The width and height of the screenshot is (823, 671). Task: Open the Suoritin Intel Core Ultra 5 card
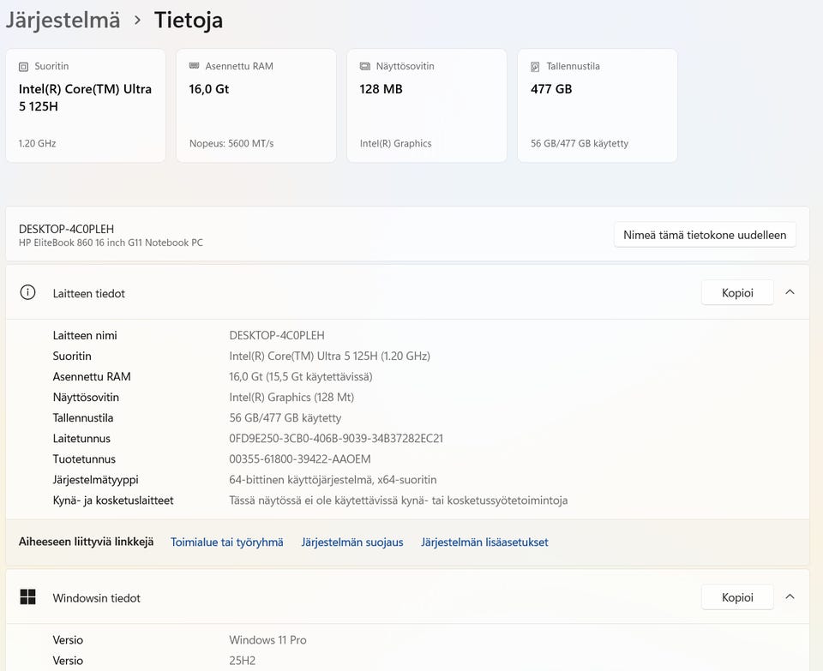[x=86, y=105]
